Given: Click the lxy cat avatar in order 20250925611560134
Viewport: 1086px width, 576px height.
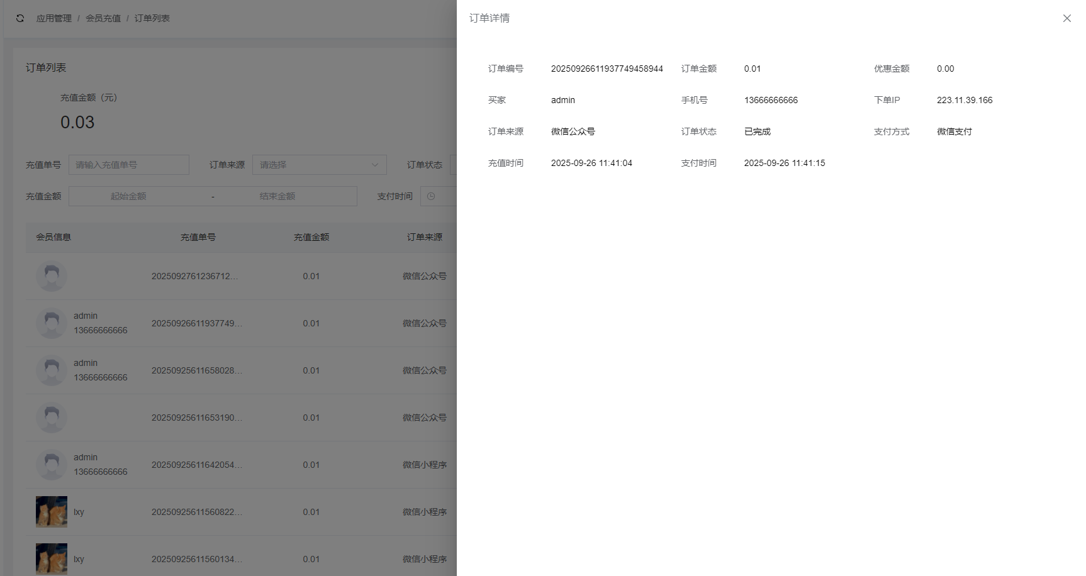Looking at the screenshot, I should point(52,559).
